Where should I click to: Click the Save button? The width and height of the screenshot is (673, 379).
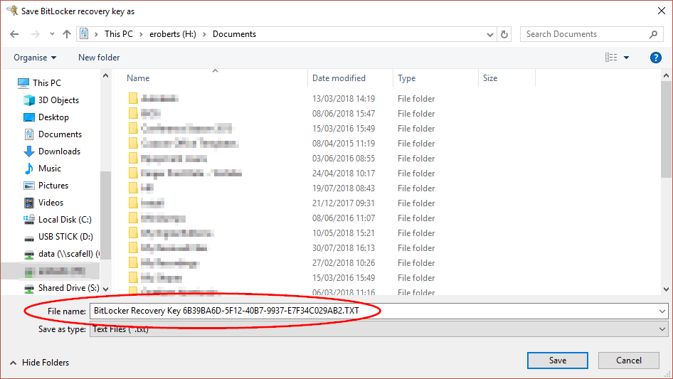click(x=558, y=361)
